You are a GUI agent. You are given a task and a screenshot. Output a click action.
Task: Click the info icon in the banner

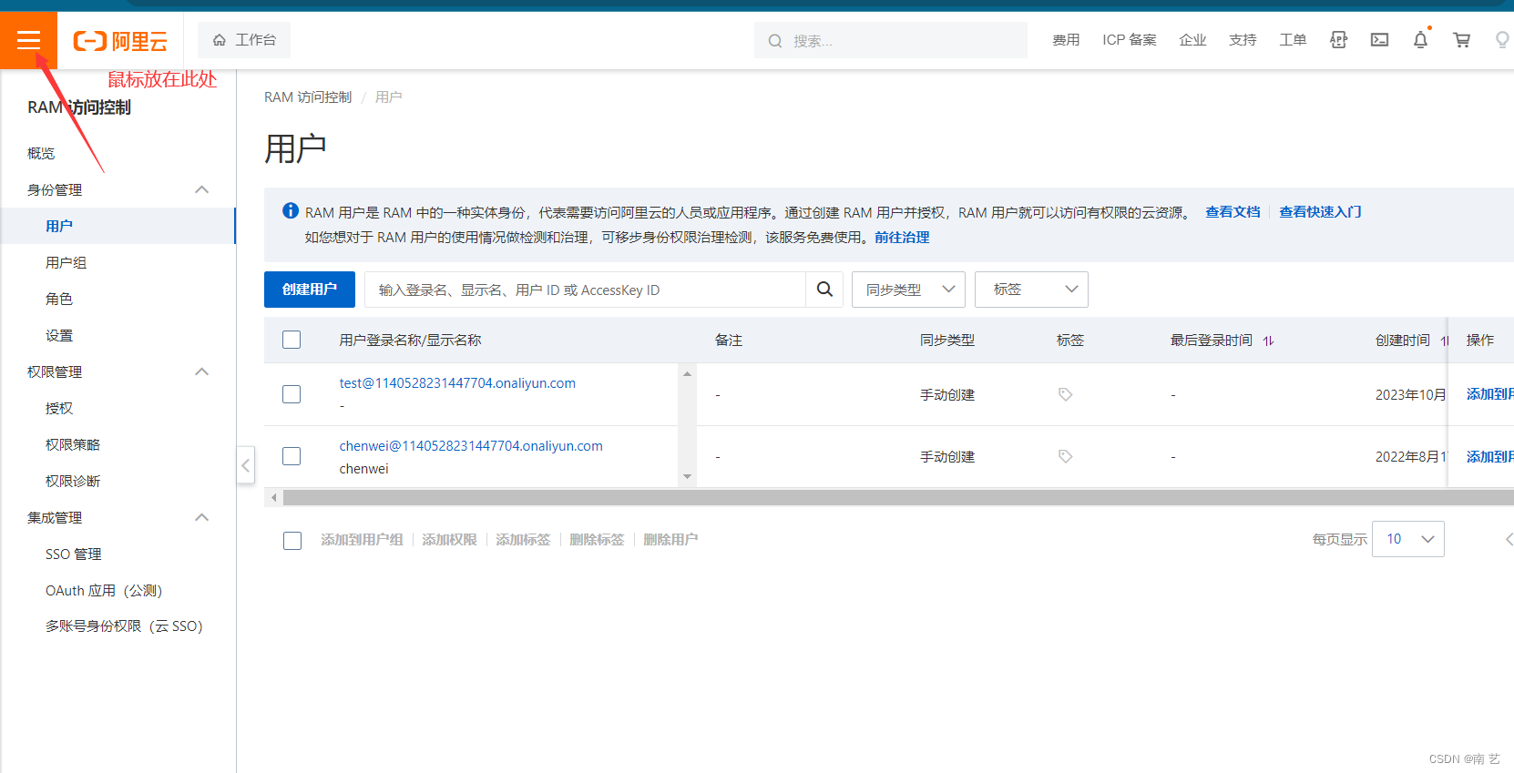(x=291, y=211)
